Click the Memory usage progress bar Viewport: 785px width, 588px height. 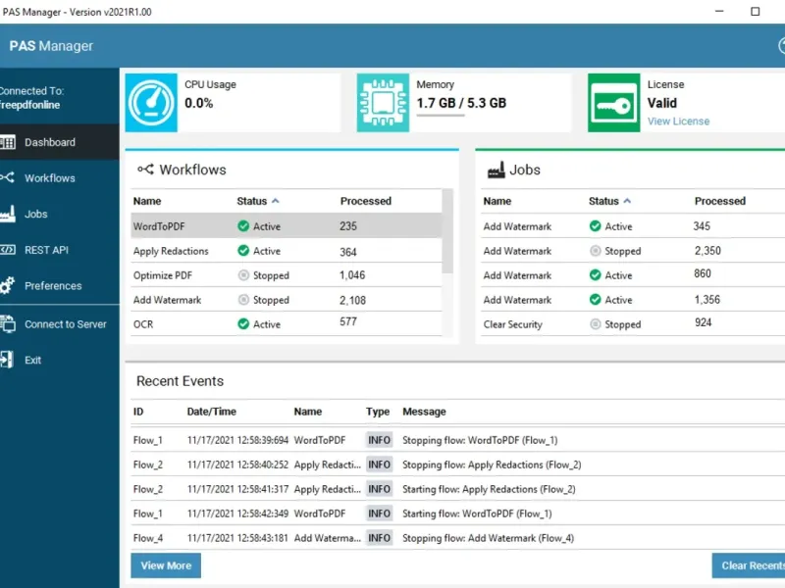(453, 116)
